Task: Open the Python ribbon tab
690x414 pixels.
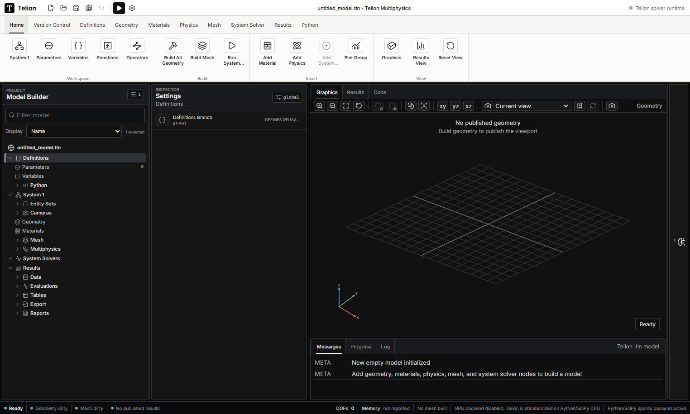Action: click(x=310, y=25)
